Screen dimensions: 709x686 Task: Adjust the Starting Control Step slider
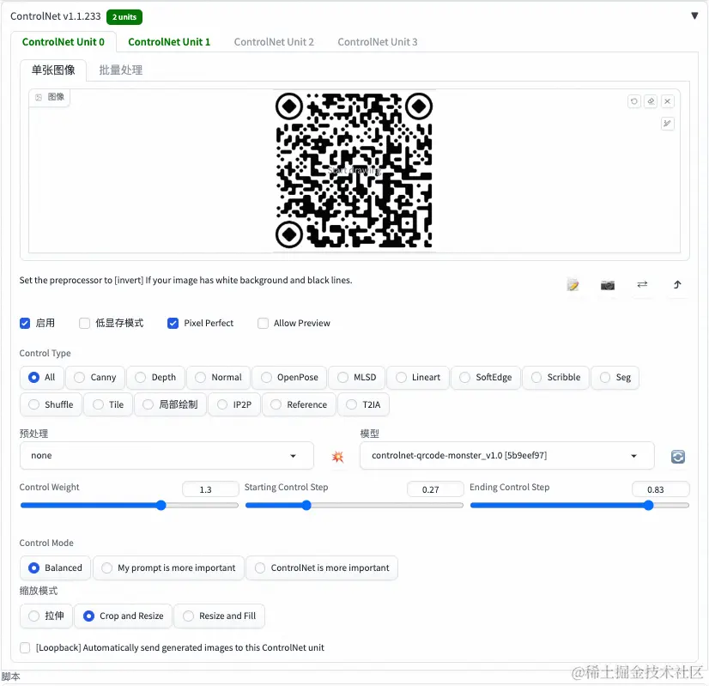[354, 505]
